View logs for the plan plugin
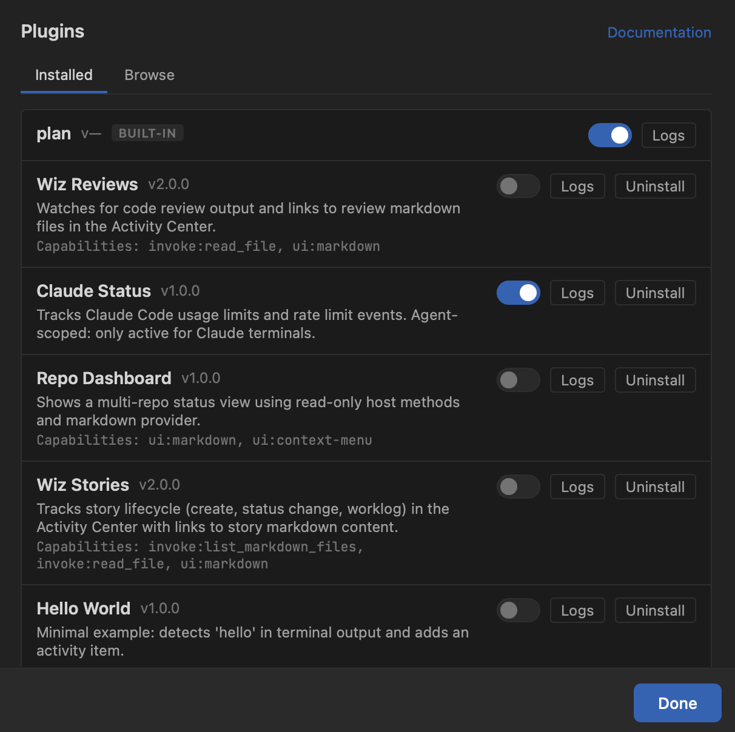Viewport: 735px width, 732px height. pyautogui.click(x=668, y=135)
